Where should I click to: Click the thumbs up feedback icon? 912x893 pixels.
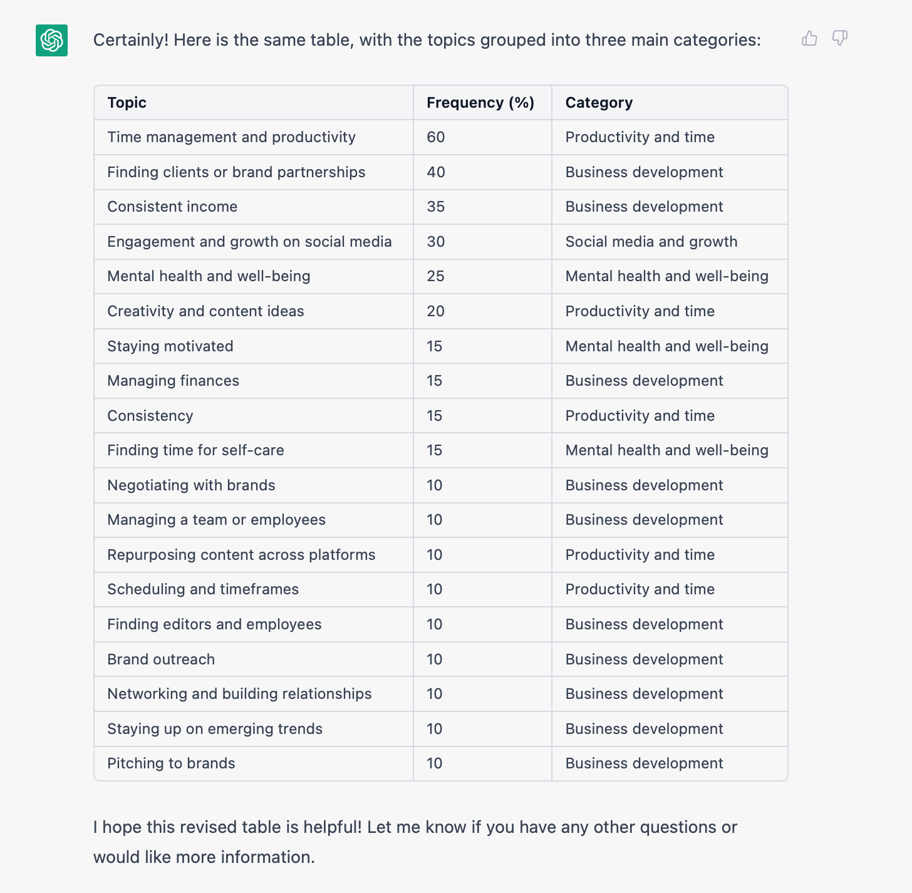(x=809, y=39)
